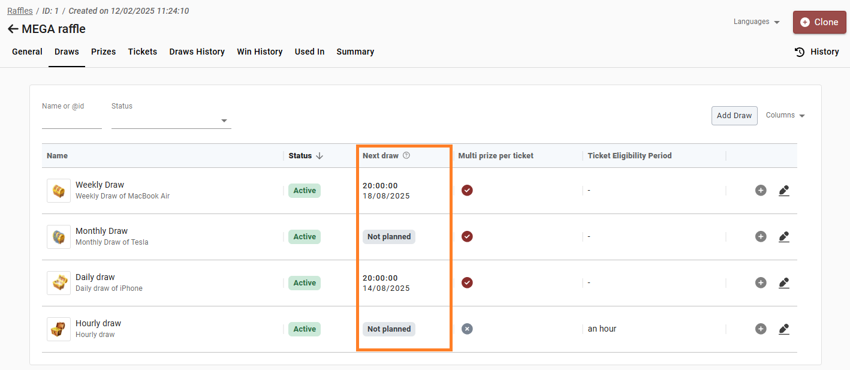Open the Draws History tab
Image resolution: width=850 pixels, height=370 pixels.
[197, 52]
